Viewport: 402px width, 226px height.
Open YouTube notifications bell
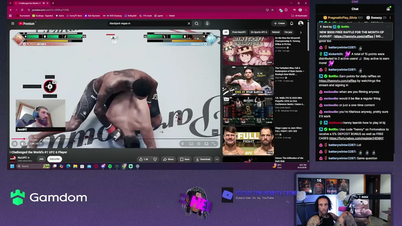(291, 23)
